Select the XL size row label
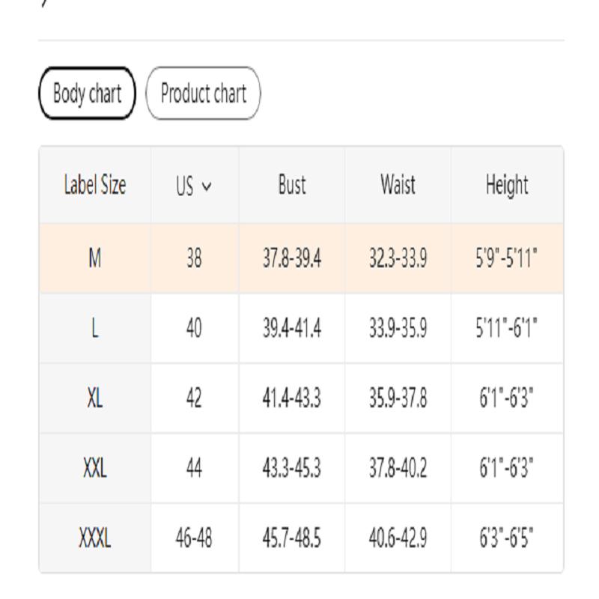This screenshot has width=599, height=599. point(95,398)
